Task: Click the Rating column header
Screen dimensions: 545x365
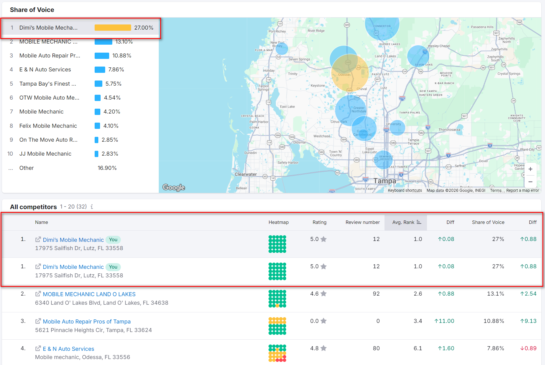Action: click(x=319, y=222)
